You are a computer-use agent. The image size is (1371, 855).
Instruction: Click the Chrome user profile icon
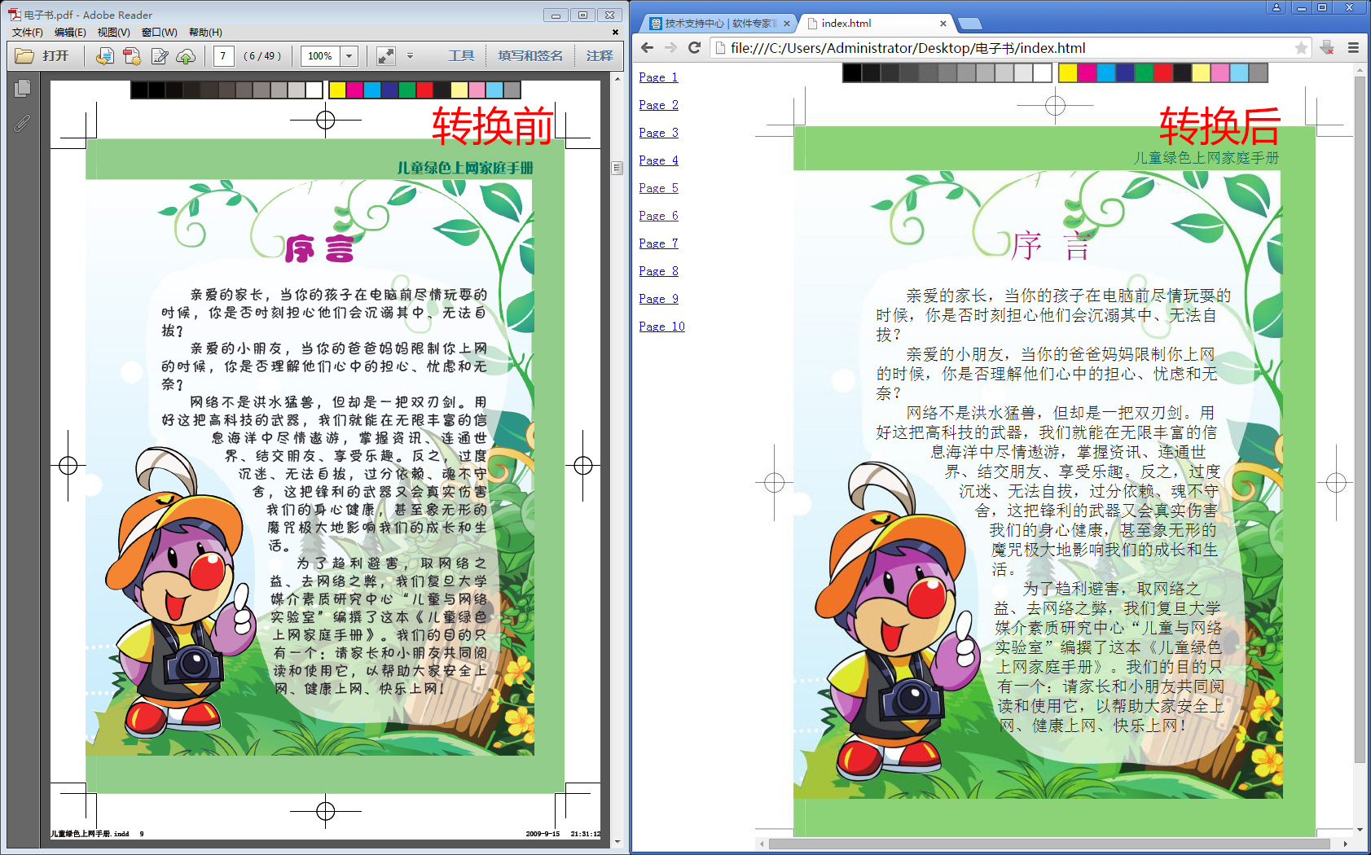(1277, 7)
